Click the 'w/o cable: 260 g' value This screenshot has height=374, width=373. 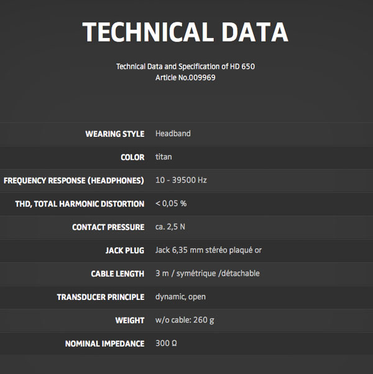point(185,320)
